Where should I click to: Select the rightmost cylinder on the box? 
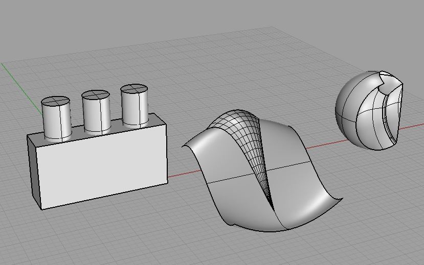[135, 106]
